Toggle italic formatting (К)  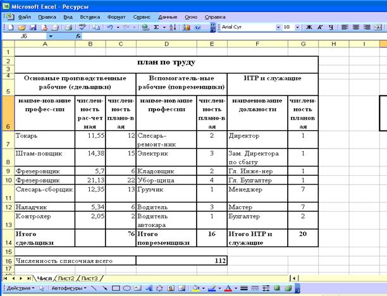[x=320, y=27]
